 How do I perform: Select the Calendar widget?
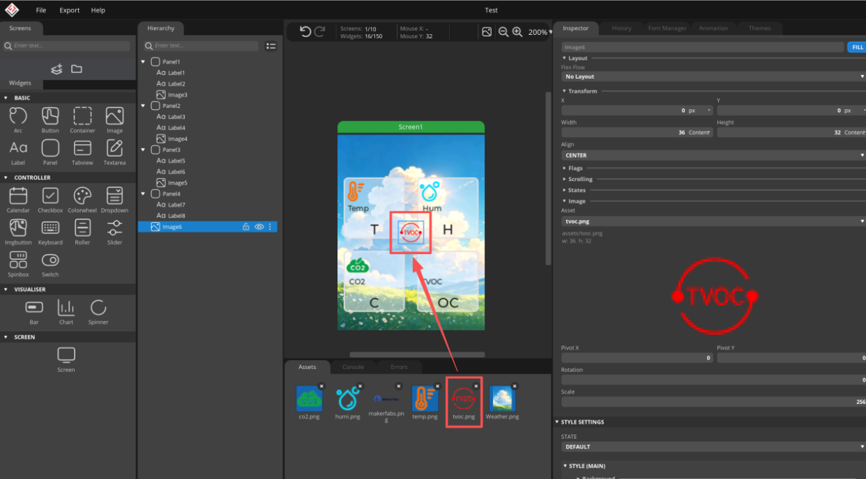pyautogui.click(x=18, y=200)
